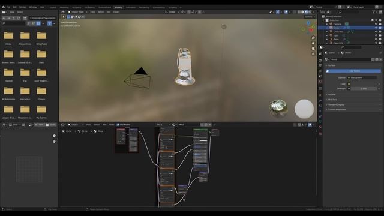Select the Tweak tool in viewport toolbar

(64, 17)
